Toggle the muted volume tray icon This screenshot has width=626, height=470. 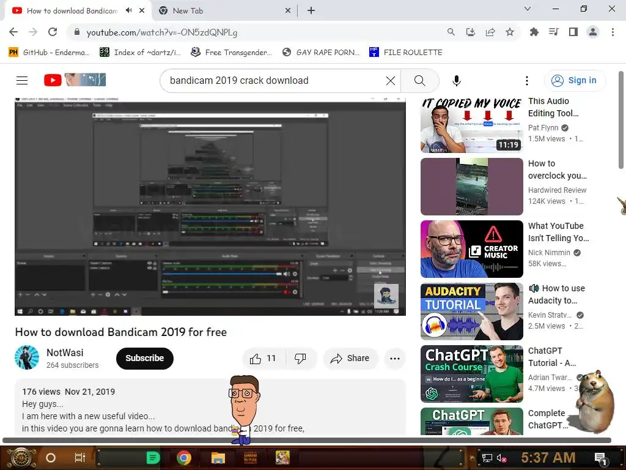tap(501, 458)
